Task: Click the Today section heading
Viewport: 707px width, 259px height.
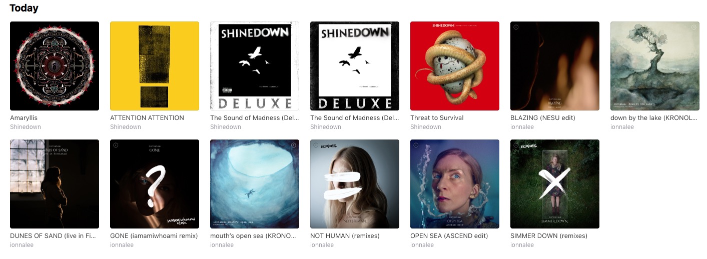Action: coord(24,8)
